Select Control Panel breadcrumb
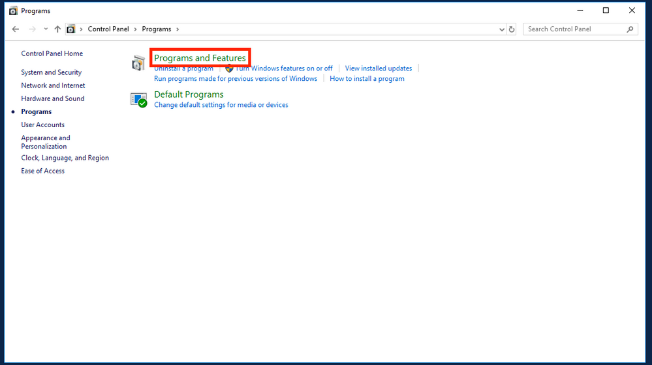The width and height of the screenshot is (652, 365). coord(108,29)
